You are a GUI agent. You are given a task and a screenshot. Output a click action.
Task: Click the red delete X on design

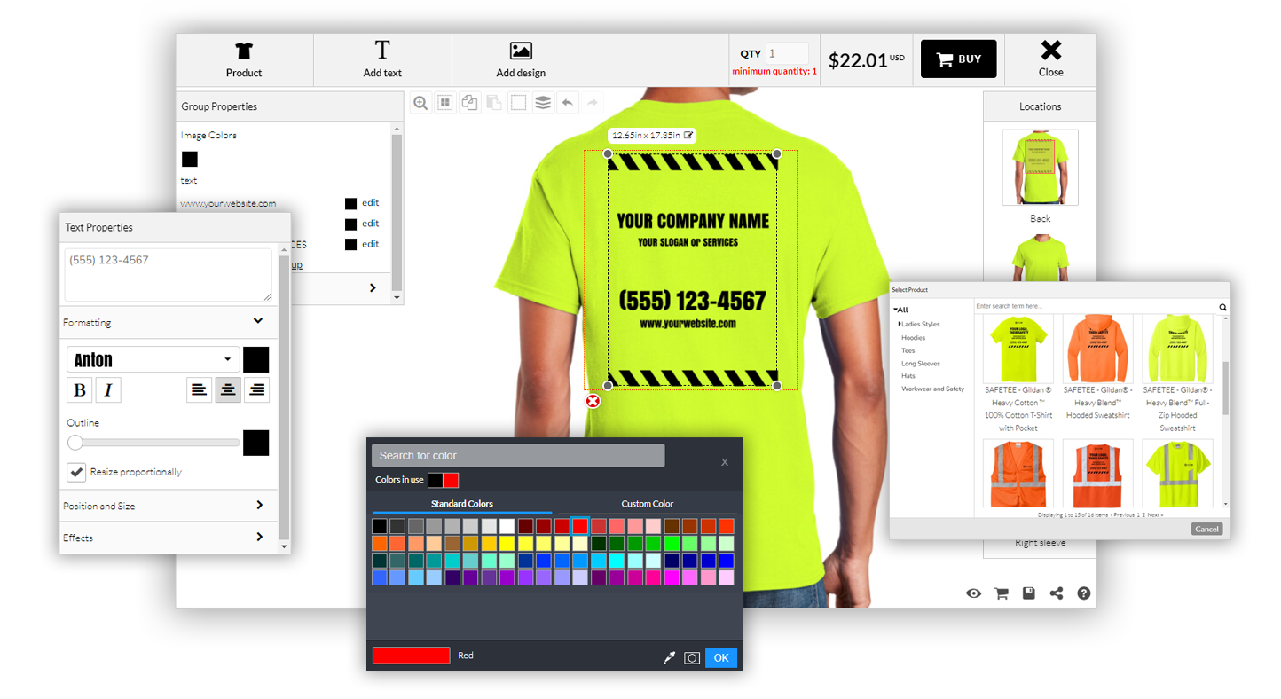tap(593, 401)
